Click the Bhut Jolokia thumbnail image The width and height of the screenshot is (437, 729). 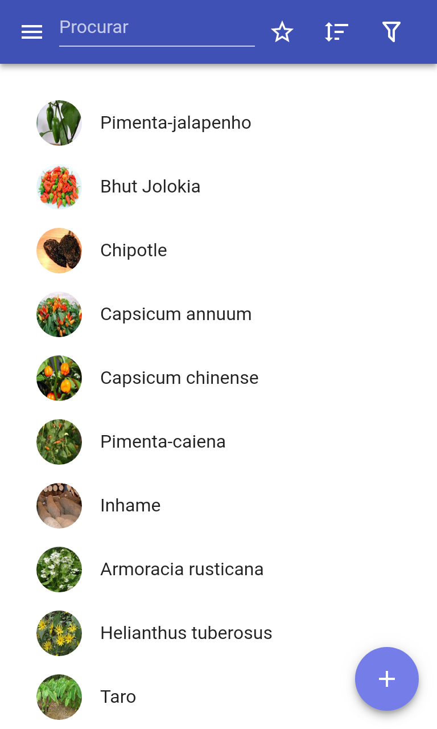(59, 187)
